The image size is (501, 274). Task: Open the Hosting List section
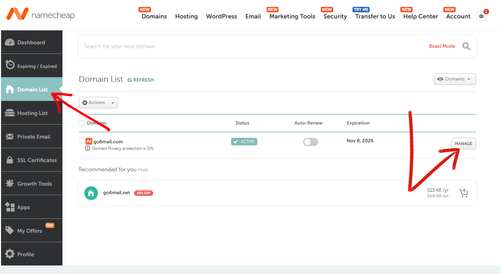31,113
